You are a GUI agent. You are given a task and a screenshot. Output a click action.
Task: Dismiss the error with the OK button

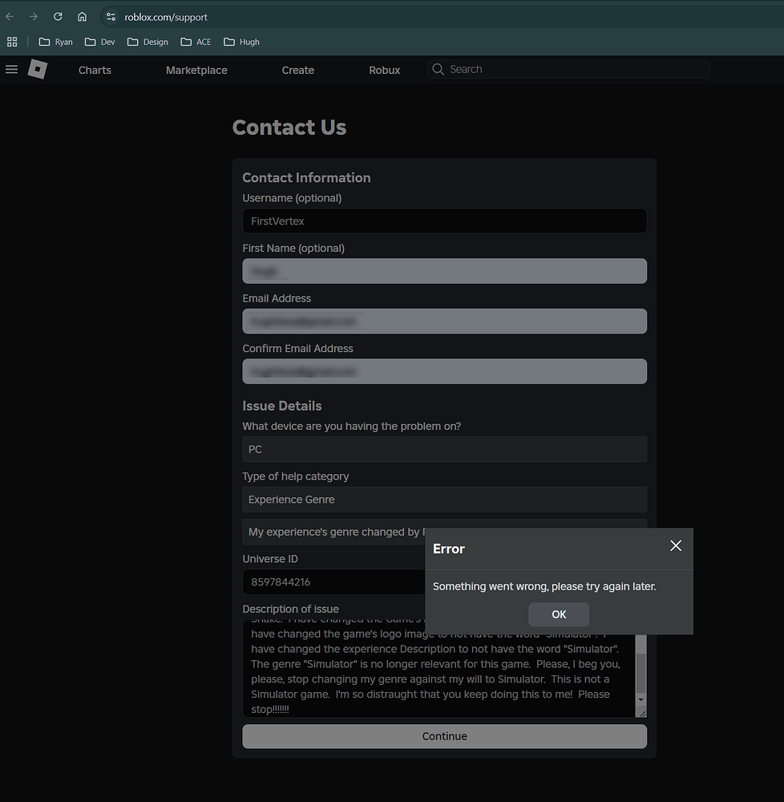(559, 614)
